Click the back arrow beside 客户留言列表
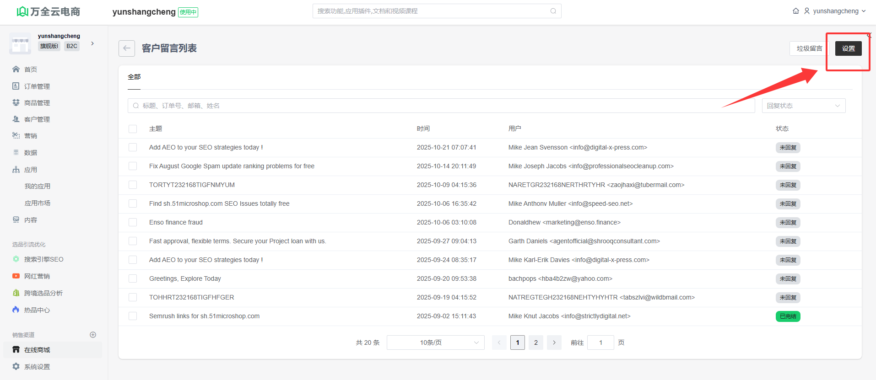 coord(127,48)
